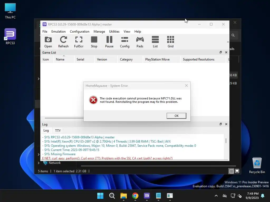Open the This PC desktop icon
The width and height of the screenshot is (270, 202).
(10, 11)
